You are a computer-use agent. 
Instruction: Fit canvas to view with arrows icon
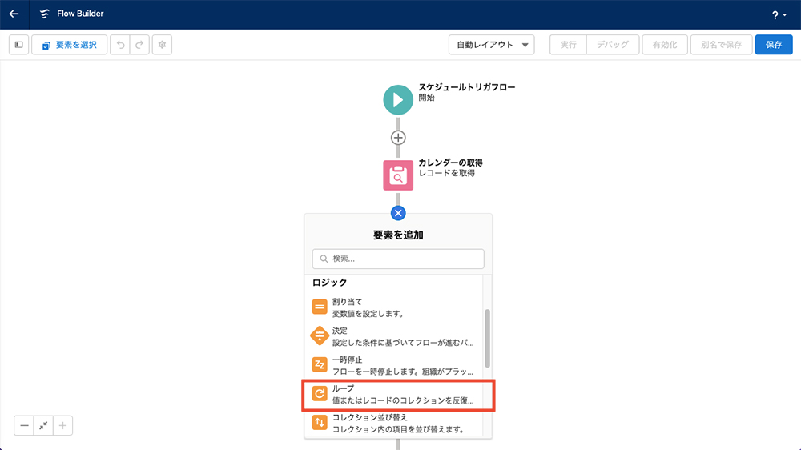pyautogui.click(x=43, y=425)
